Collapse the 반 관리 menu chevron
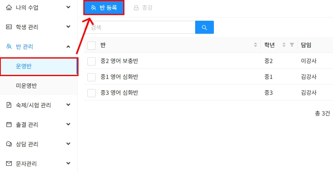Screen dimensions: 333x172 [x=68, y=46]
